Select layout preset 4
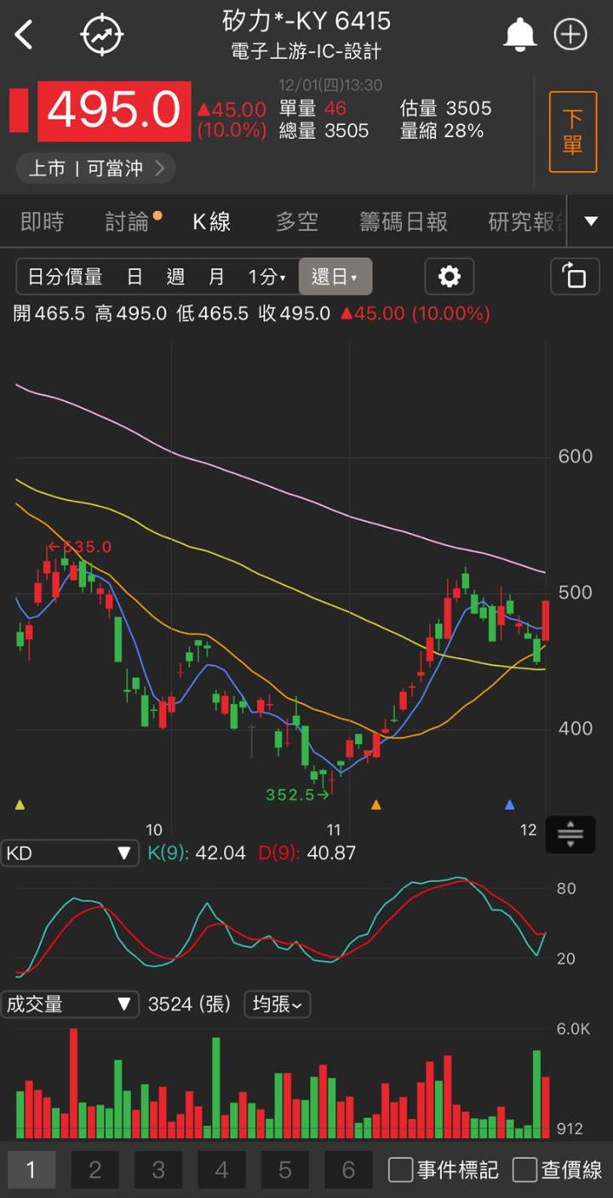613x1198 pixels. click(x=221, y=1170)
